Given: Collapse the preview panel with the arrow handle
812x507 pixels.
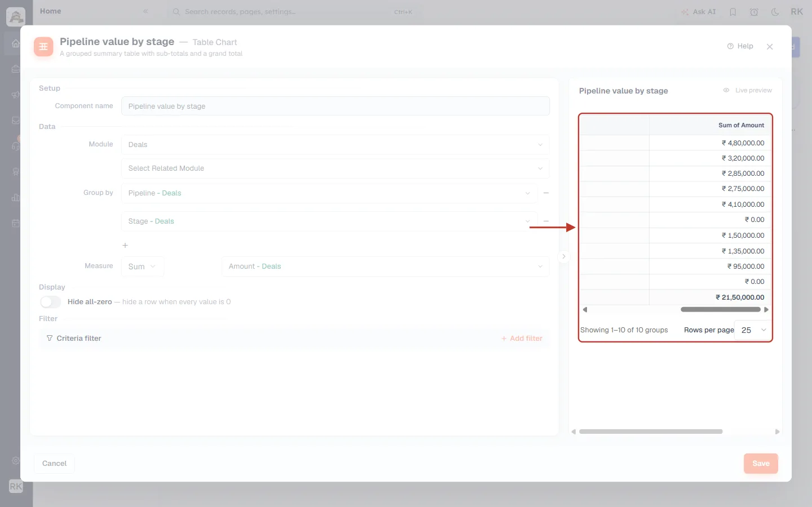Looking at the screenshot, I should 563,256.
